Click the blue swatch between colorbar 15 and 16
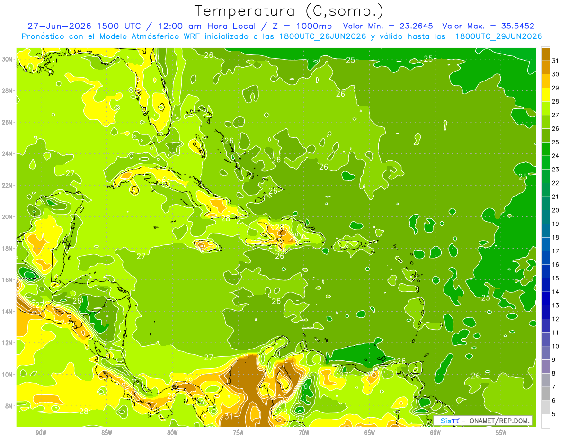 point(546,271)
